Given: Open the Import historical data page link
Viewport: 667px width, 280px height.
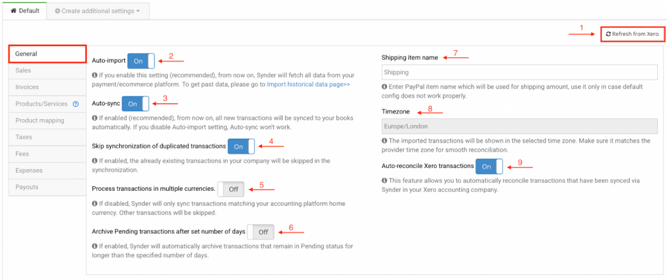Looking at the screenshot, I should click(308, 85).
